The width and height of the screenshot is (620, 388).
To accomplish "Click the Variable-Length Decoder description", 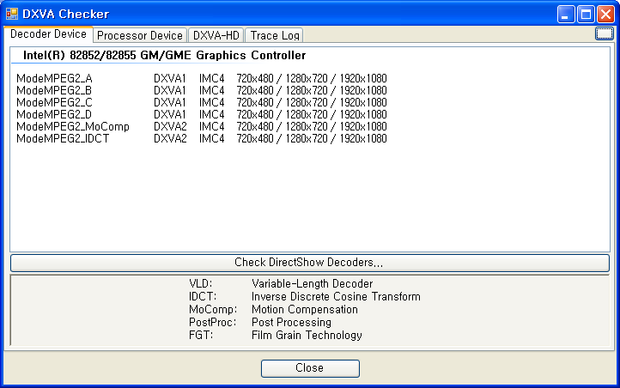I will click(312, 283).
